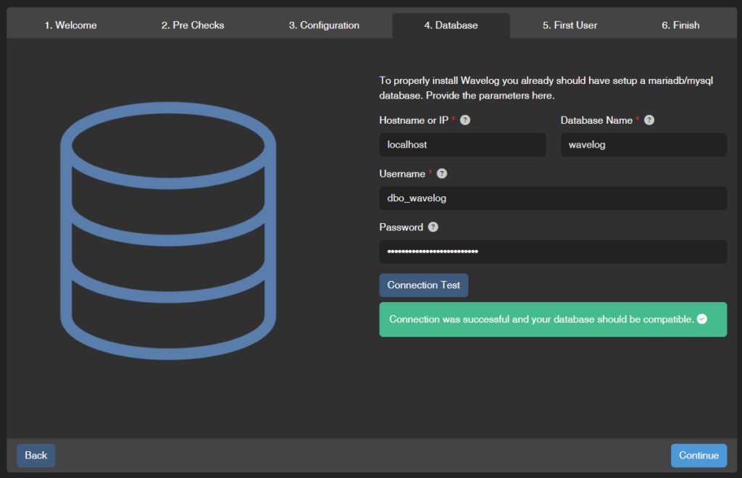Jump to the 5. First User tab
This screenshot has height=478, width=742.
click(x=570, y=25)
